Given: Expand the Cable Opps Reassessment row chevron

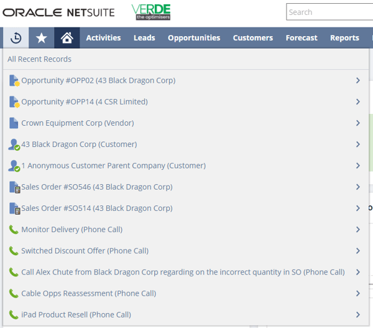Looking at the screenshot, I should tap(358, 294).
